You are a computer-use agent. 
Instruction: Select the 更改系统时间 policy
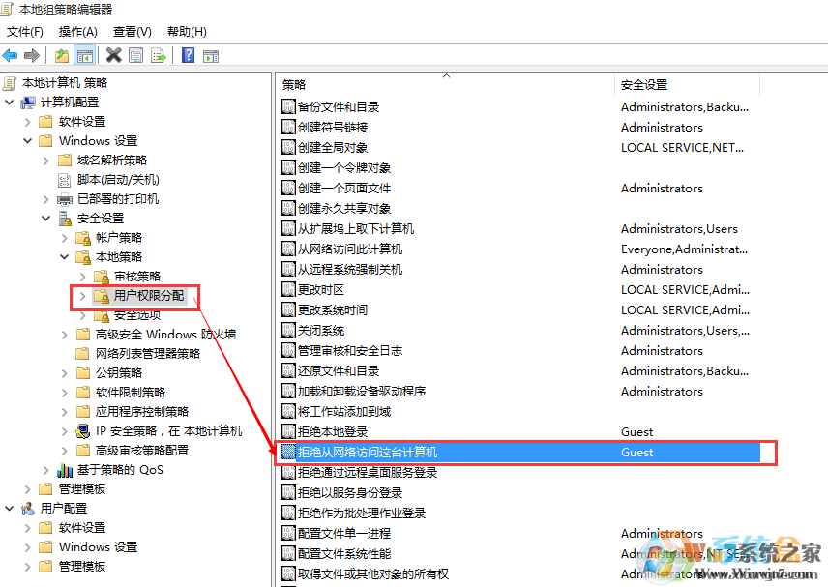click(333, 310)
